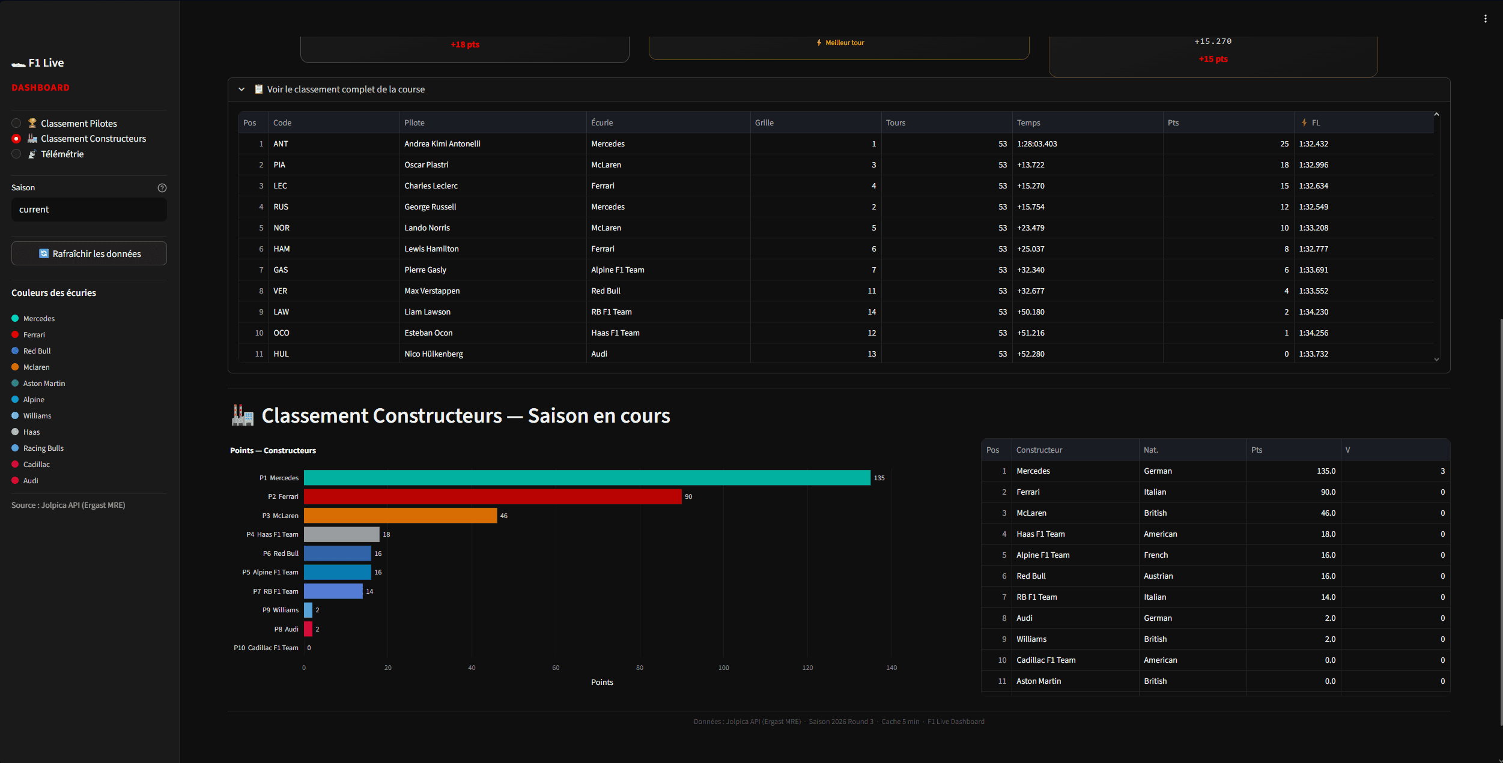The image size is (1503, 763).
Task: Collapse the race results section chevron
Action: point(242,89)
